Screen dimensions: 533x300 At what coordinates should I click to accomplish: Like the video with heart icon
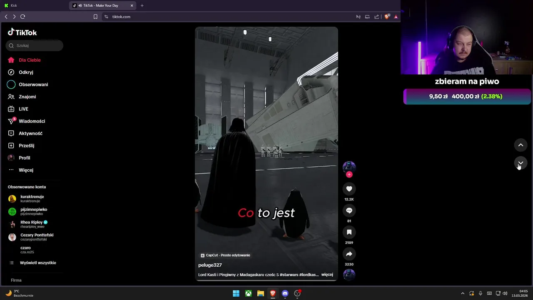click(349, 189)
